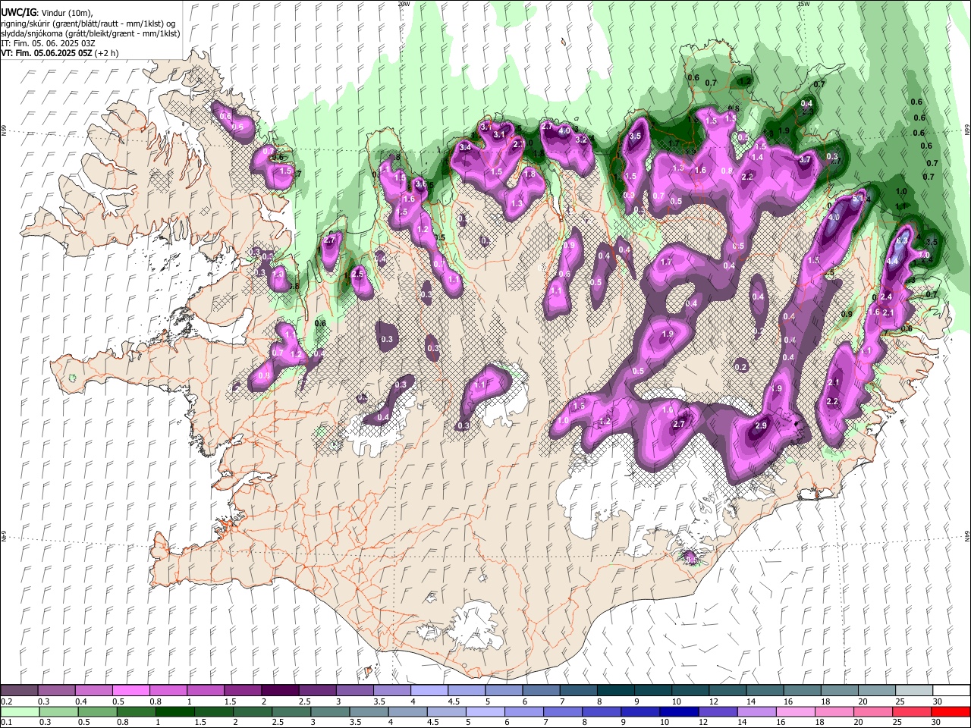Pick snow legend swatch between 1 and 1.5
971x728 pixels.
206,691
